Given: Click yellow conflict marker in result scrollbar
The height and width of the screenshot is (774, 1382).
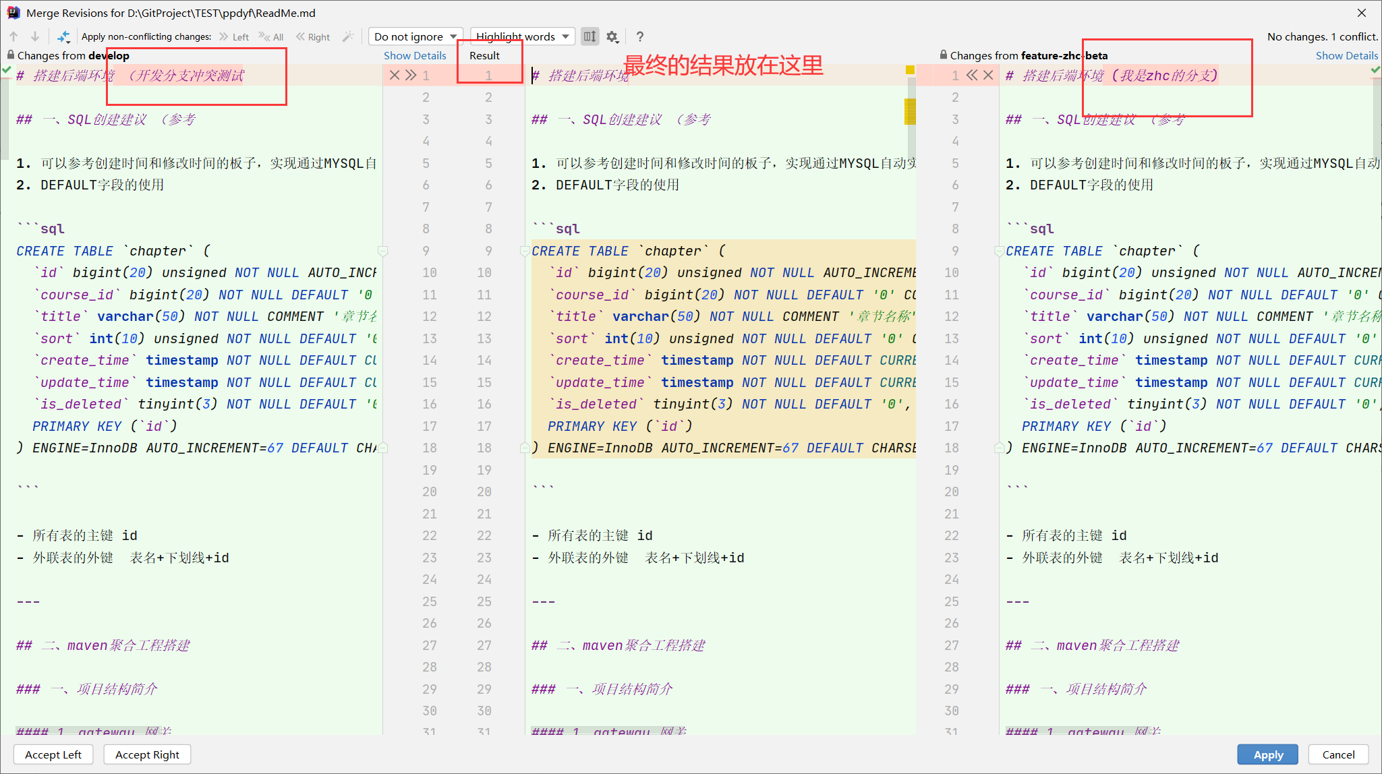Looking at the screenshot, I should (910, 112).
